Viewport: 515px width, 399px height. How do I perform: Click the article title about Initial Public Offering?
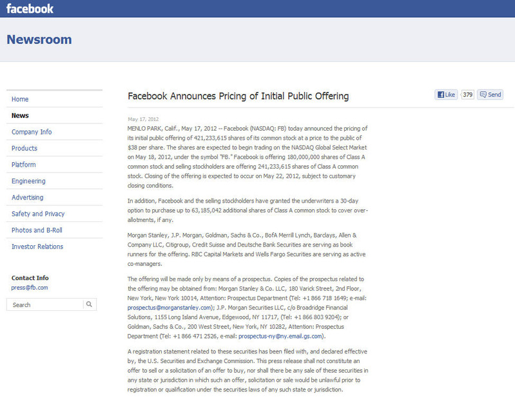coord(238,96)
